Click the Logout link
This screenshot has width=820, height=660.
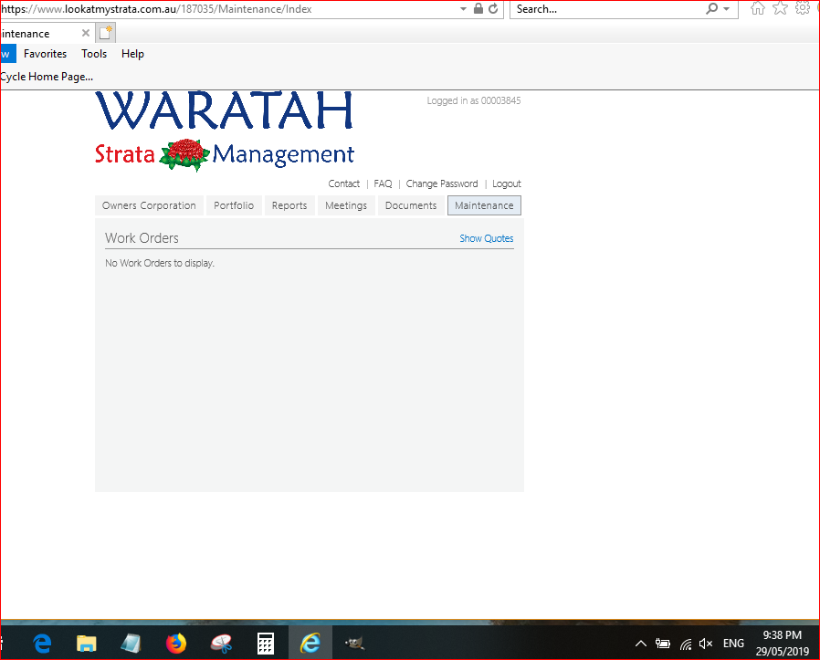point(506,183)
